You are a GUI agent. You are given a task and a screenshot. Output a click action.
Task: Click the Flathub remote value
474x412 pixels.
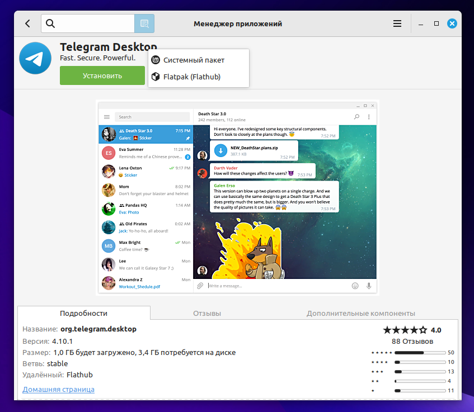click(79, 375)
